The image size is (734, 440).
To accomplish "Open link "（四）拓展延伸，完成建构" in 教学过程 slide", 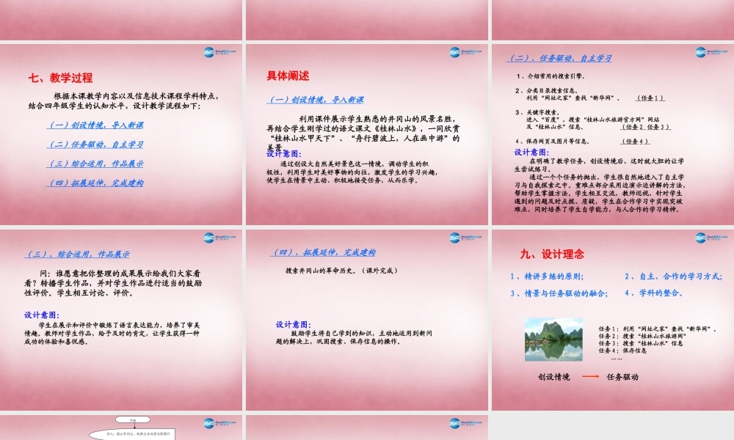I will coord(95,183).
